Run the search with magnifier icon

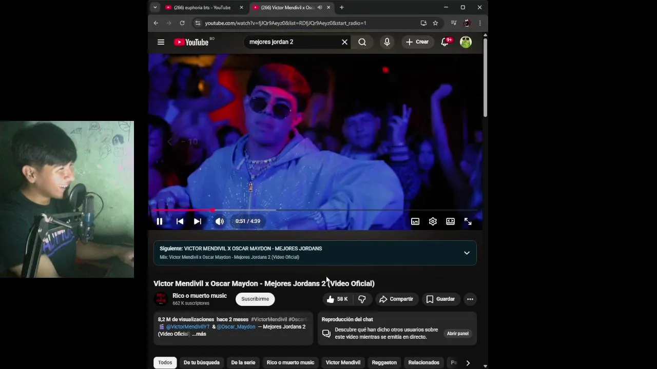pos(362,42)
